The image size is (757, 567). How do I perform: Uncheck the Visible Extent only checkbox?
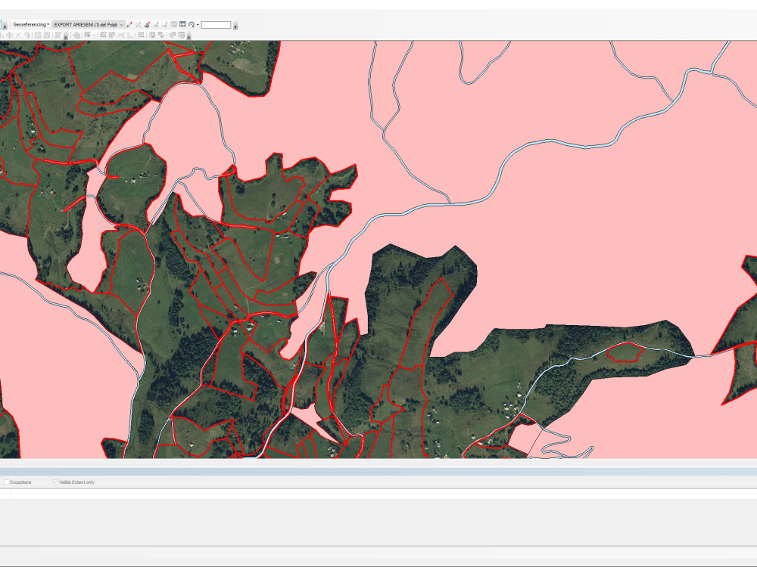coord(57,482)
